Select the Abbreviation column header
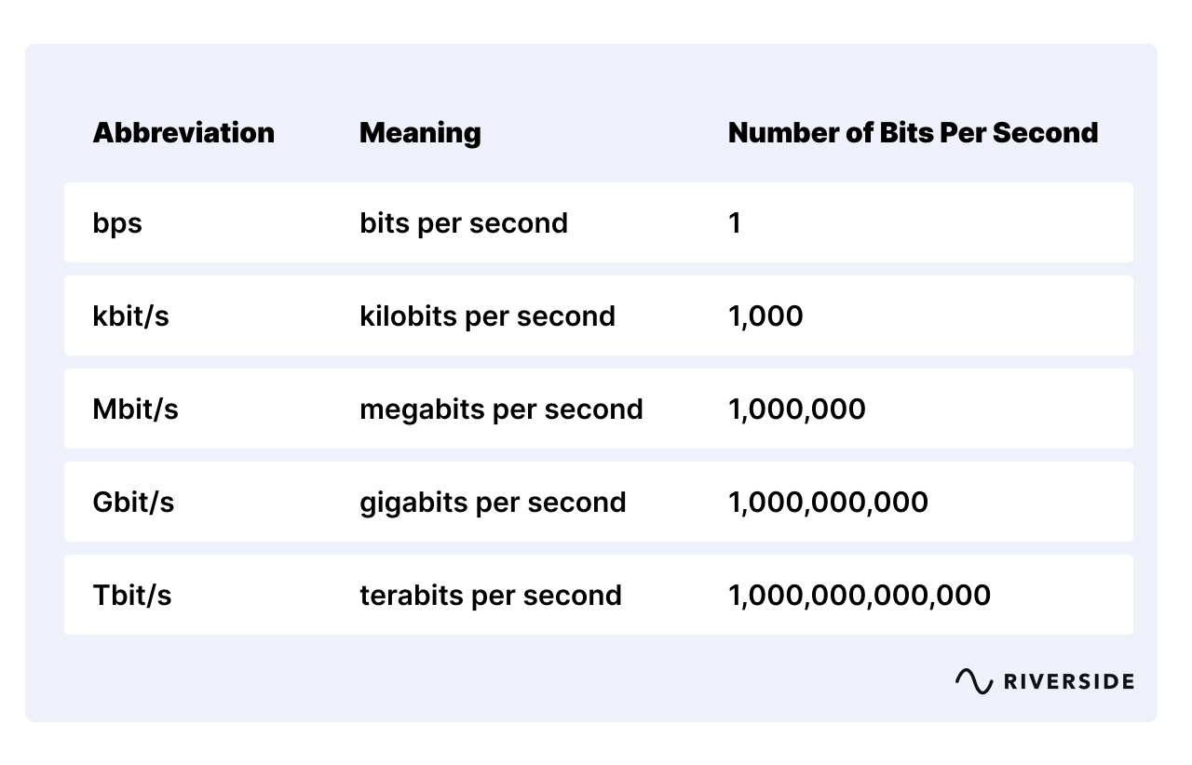Screen dimensions: 1192x765 click(x=183, y=133)
